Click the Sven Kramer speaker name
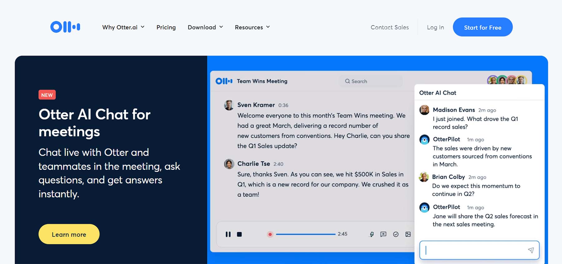Screen dimensions: 562x264 pos(256,105)
